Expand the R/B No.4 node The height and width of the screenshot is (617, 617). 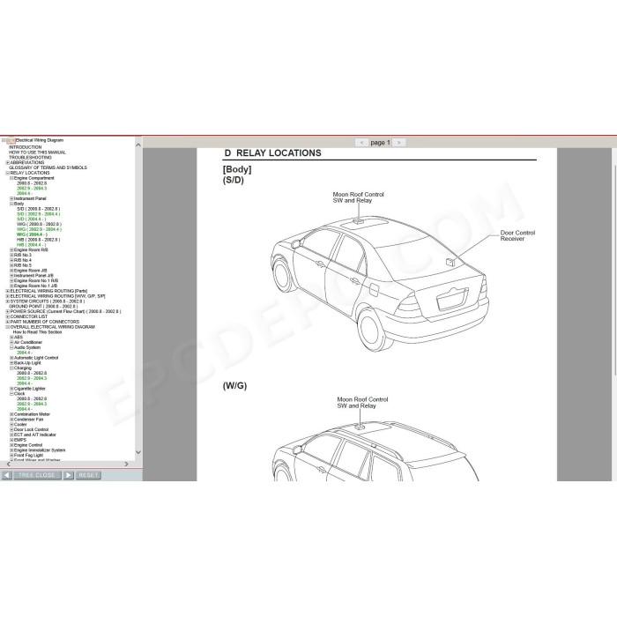pyautogui.click(x=11, y=260)
